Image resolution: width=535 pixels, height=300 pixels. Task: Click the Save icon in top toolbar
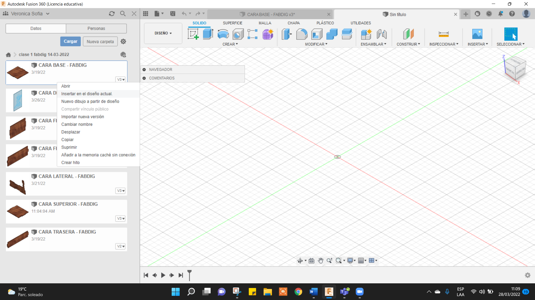pyautogui.click(x=173, y=14)
